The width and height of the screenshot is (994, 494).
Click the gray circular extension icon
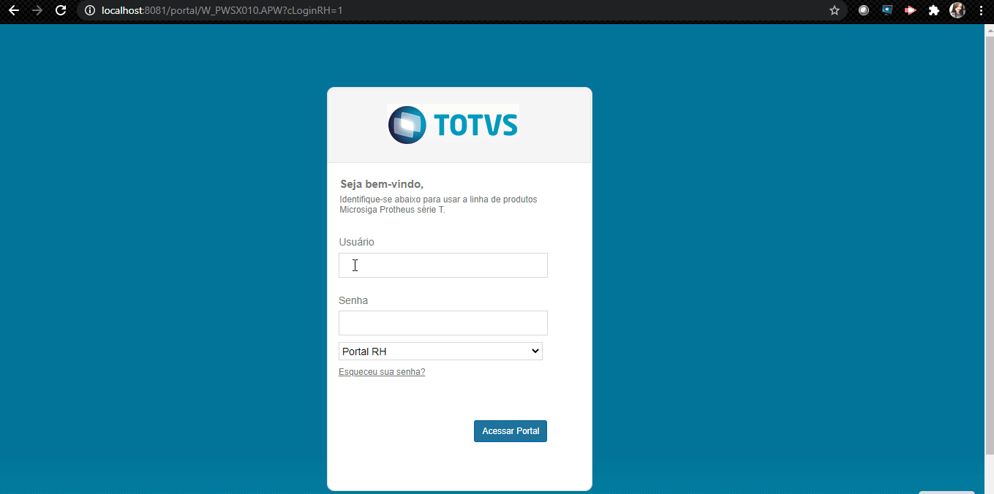tap(864, 10)
